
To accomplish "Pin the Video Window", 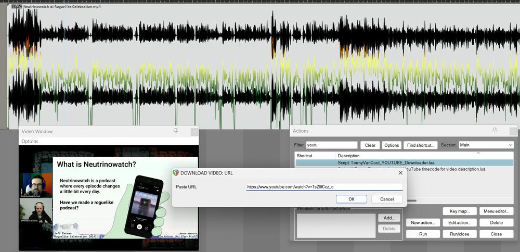I will (x=176, y=131).
